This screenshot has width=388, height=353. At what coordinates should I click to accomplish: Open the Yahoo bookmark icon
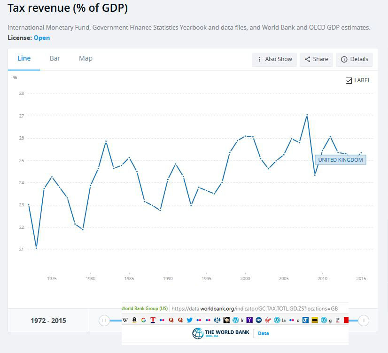pos(249,320)
